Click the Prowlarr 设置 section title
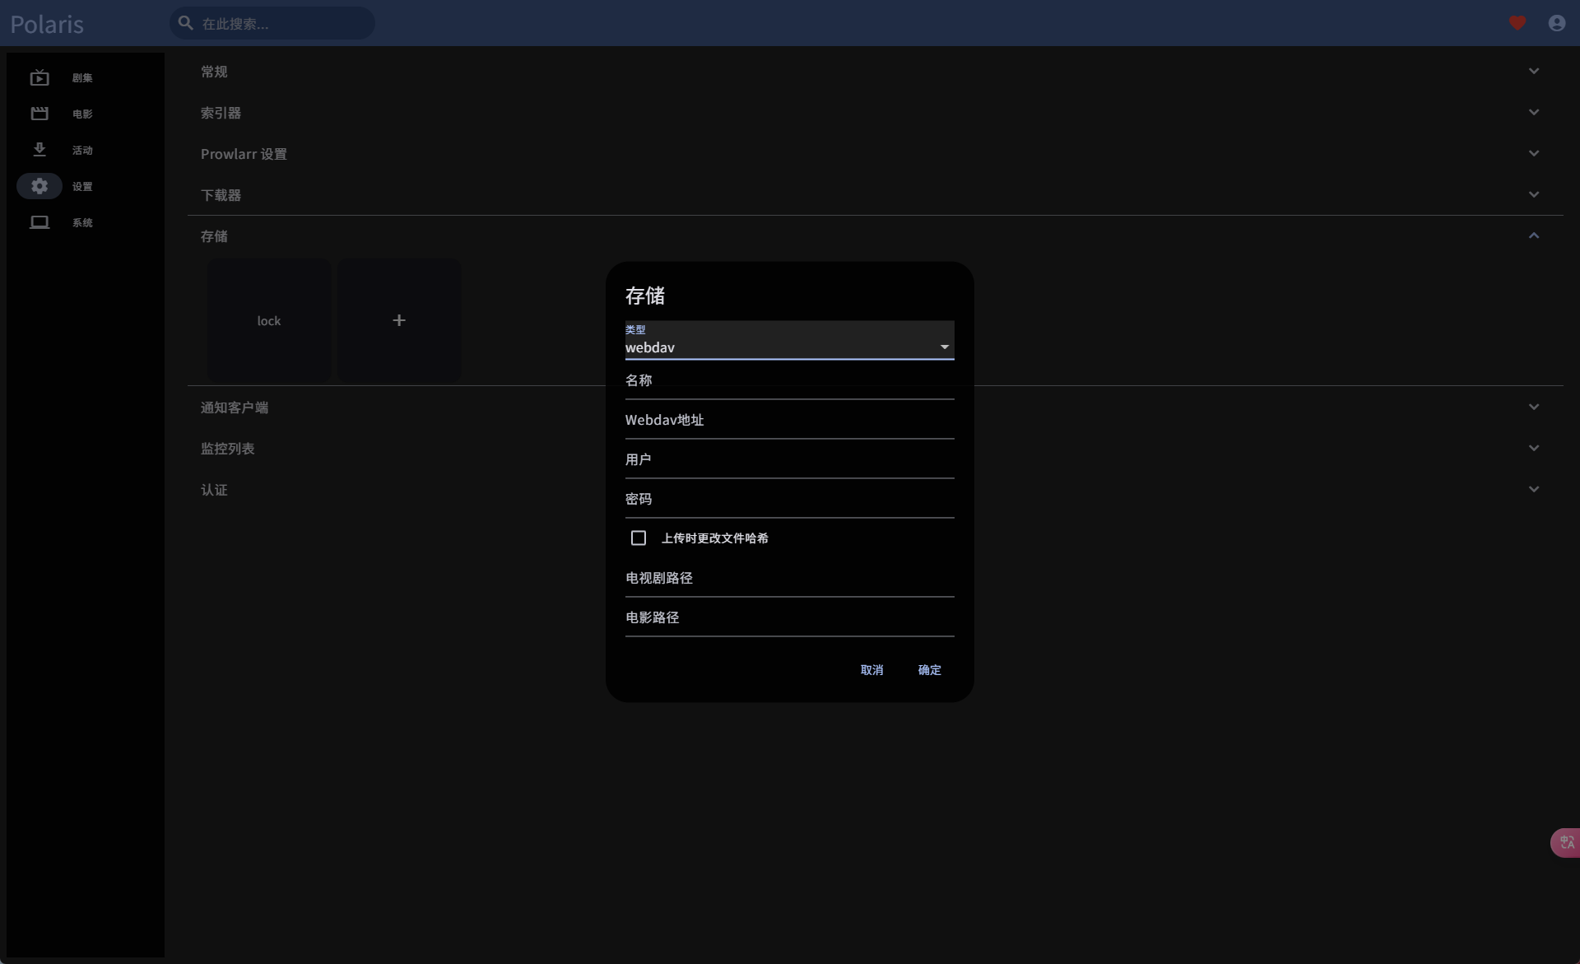The height and width of the screenshot is (964, 1580). (x=244, y=154)
